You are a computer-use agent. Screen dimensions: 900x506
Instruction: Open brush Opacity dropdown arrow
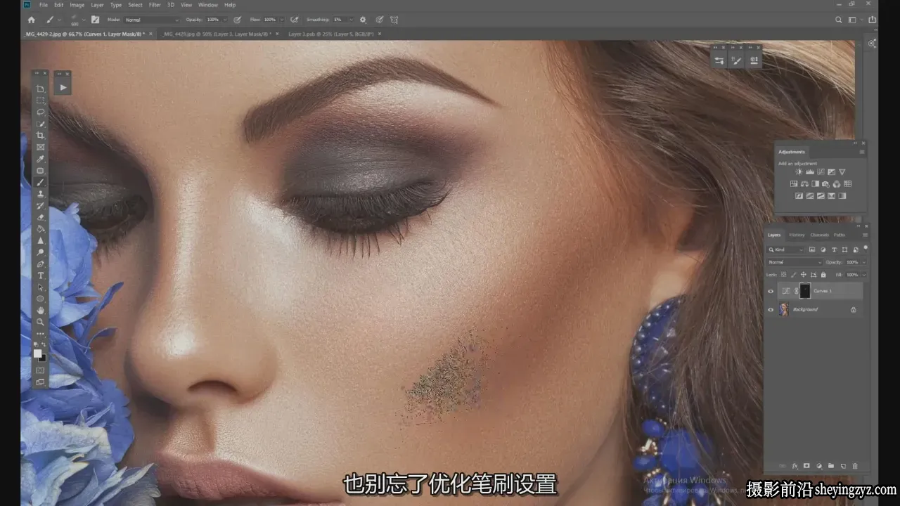(x=225, y=20)
